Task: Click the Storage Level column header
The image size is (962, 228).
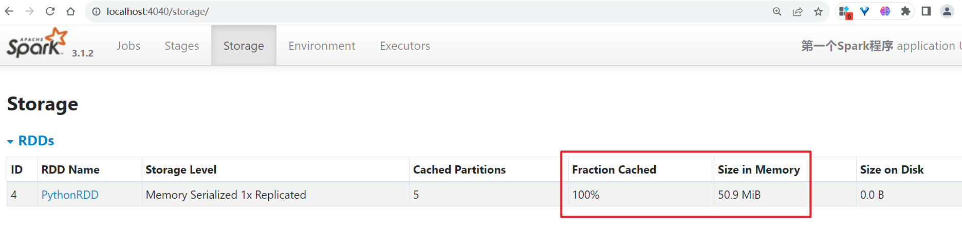Action: point(181,170)
